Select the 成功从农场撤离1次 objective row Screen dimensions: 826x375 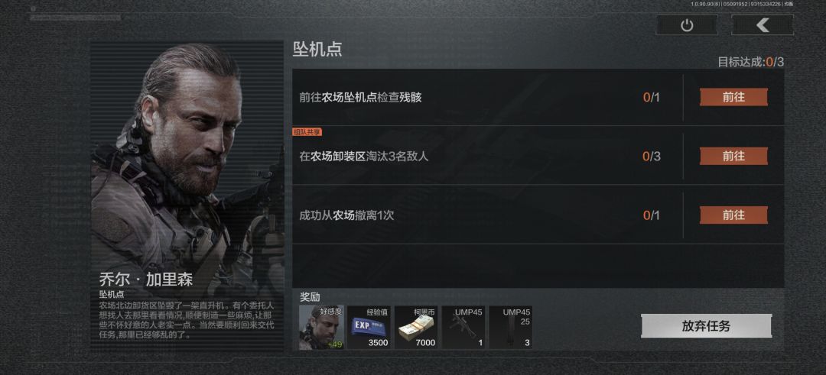click(x=538, y=215)
